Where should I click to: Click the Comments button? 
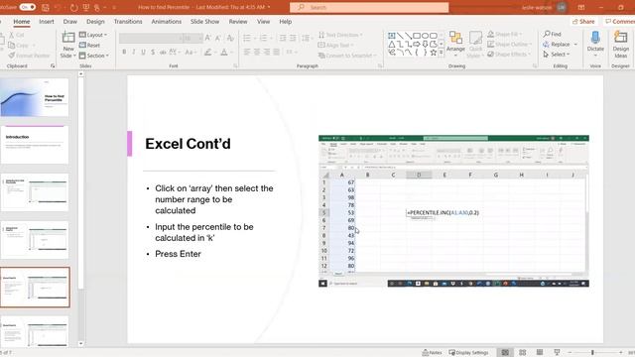tap(619, 22)
